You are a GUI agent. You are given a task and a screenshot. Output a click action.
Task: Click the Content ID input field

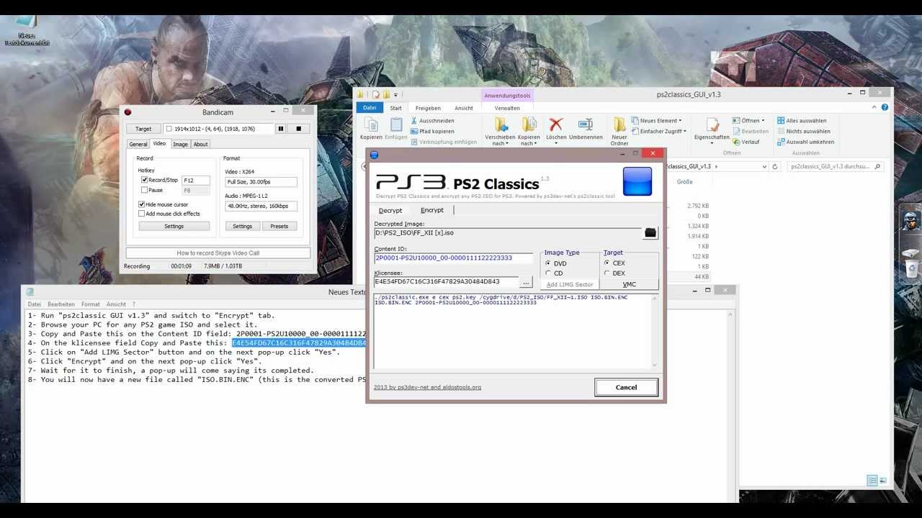point(454,258)
